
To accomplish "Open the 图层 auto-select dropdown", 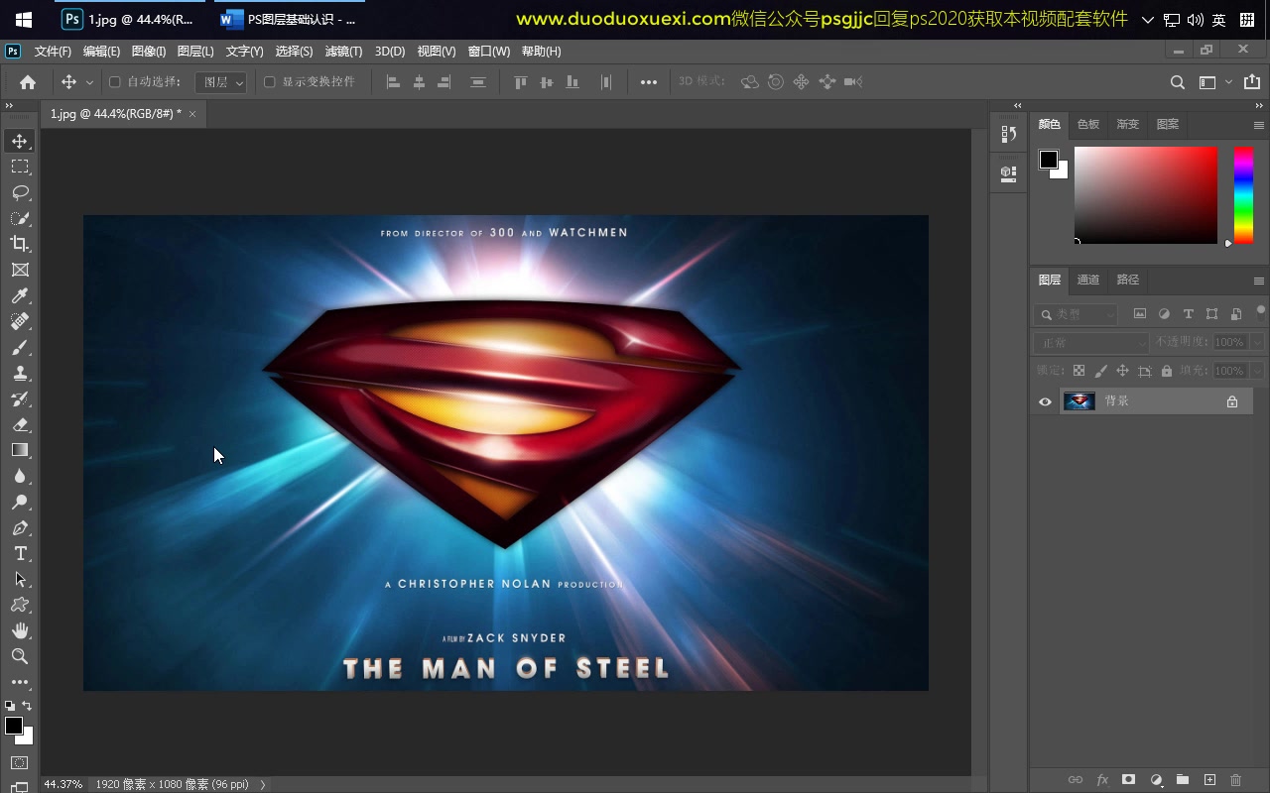I will [x=220, y=82].
